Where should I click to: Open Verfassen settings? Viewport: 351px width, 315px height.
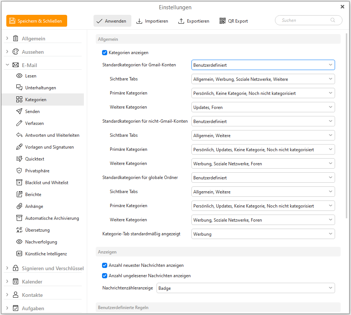[x=43, y=123]
